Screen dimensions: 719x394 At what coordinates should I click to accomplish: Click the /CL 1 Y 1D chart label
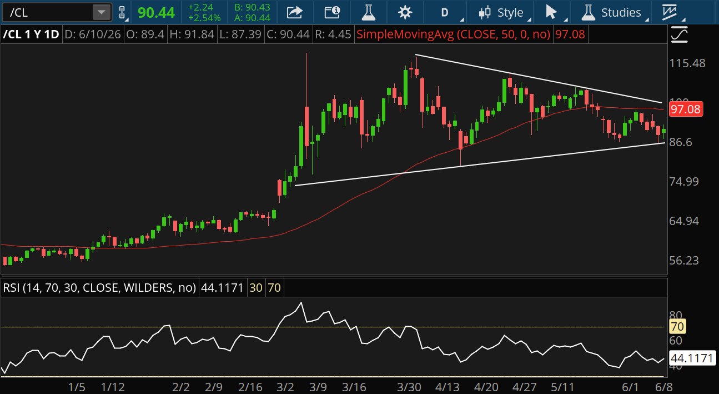[x=31, y=34]
